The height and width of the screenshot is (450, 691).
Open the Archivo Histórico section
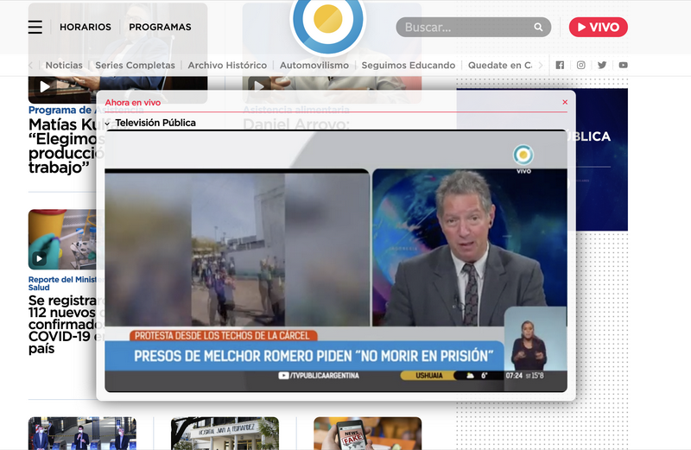coord(227,66)
